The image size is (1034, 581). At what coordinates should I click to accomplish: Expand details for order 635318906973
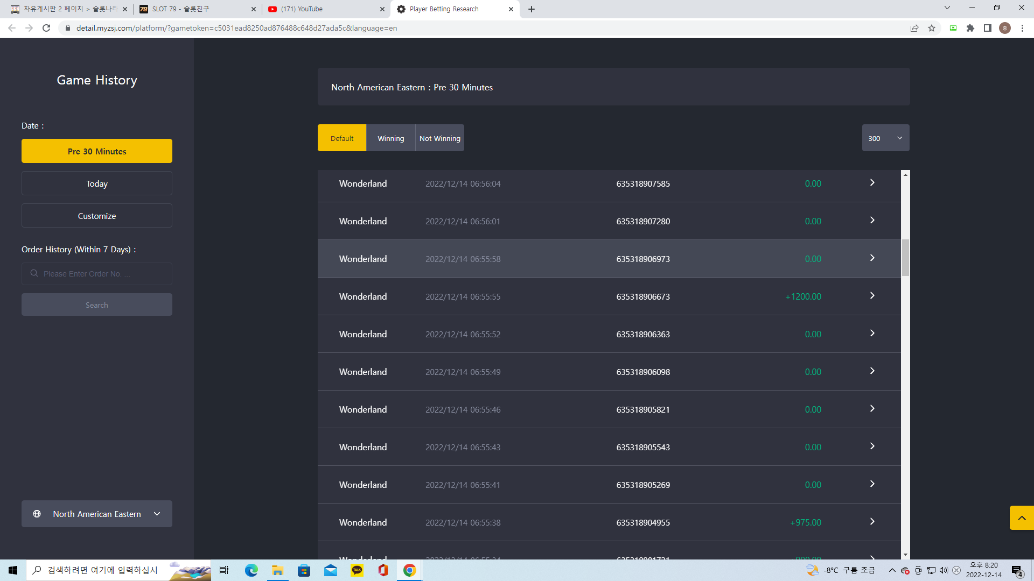click(872, 258)
